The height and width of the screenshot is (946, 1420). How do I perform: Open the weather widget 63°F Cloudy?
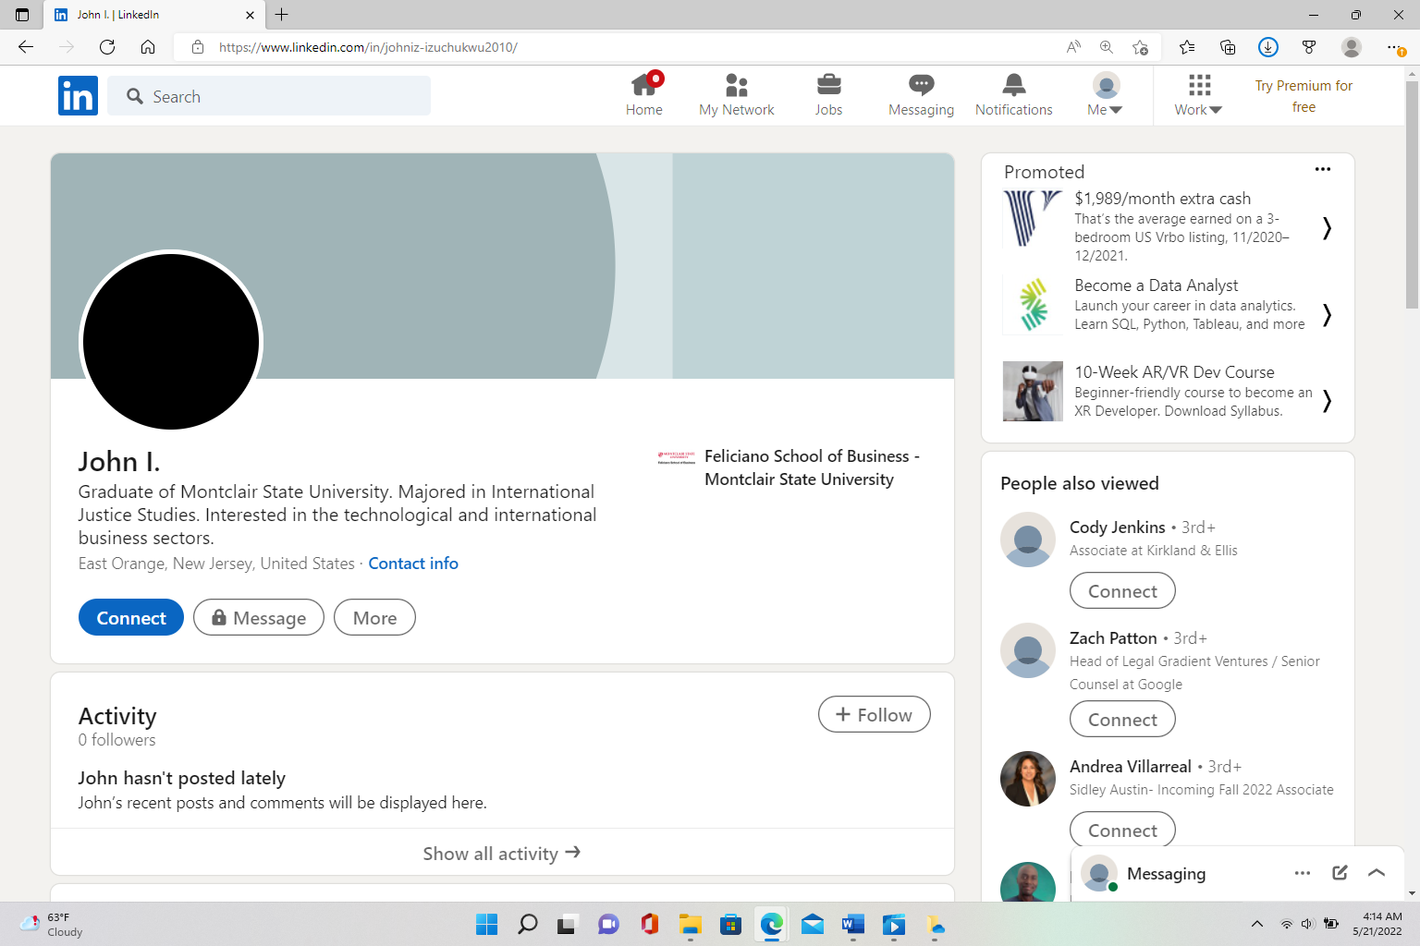coord(52,924)
